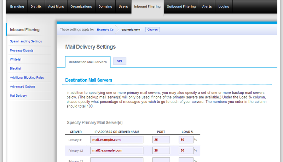Screen dimensions: 283x162
Task: Click the Inbound Filtering sidebar heading
Action: (24, 30)
